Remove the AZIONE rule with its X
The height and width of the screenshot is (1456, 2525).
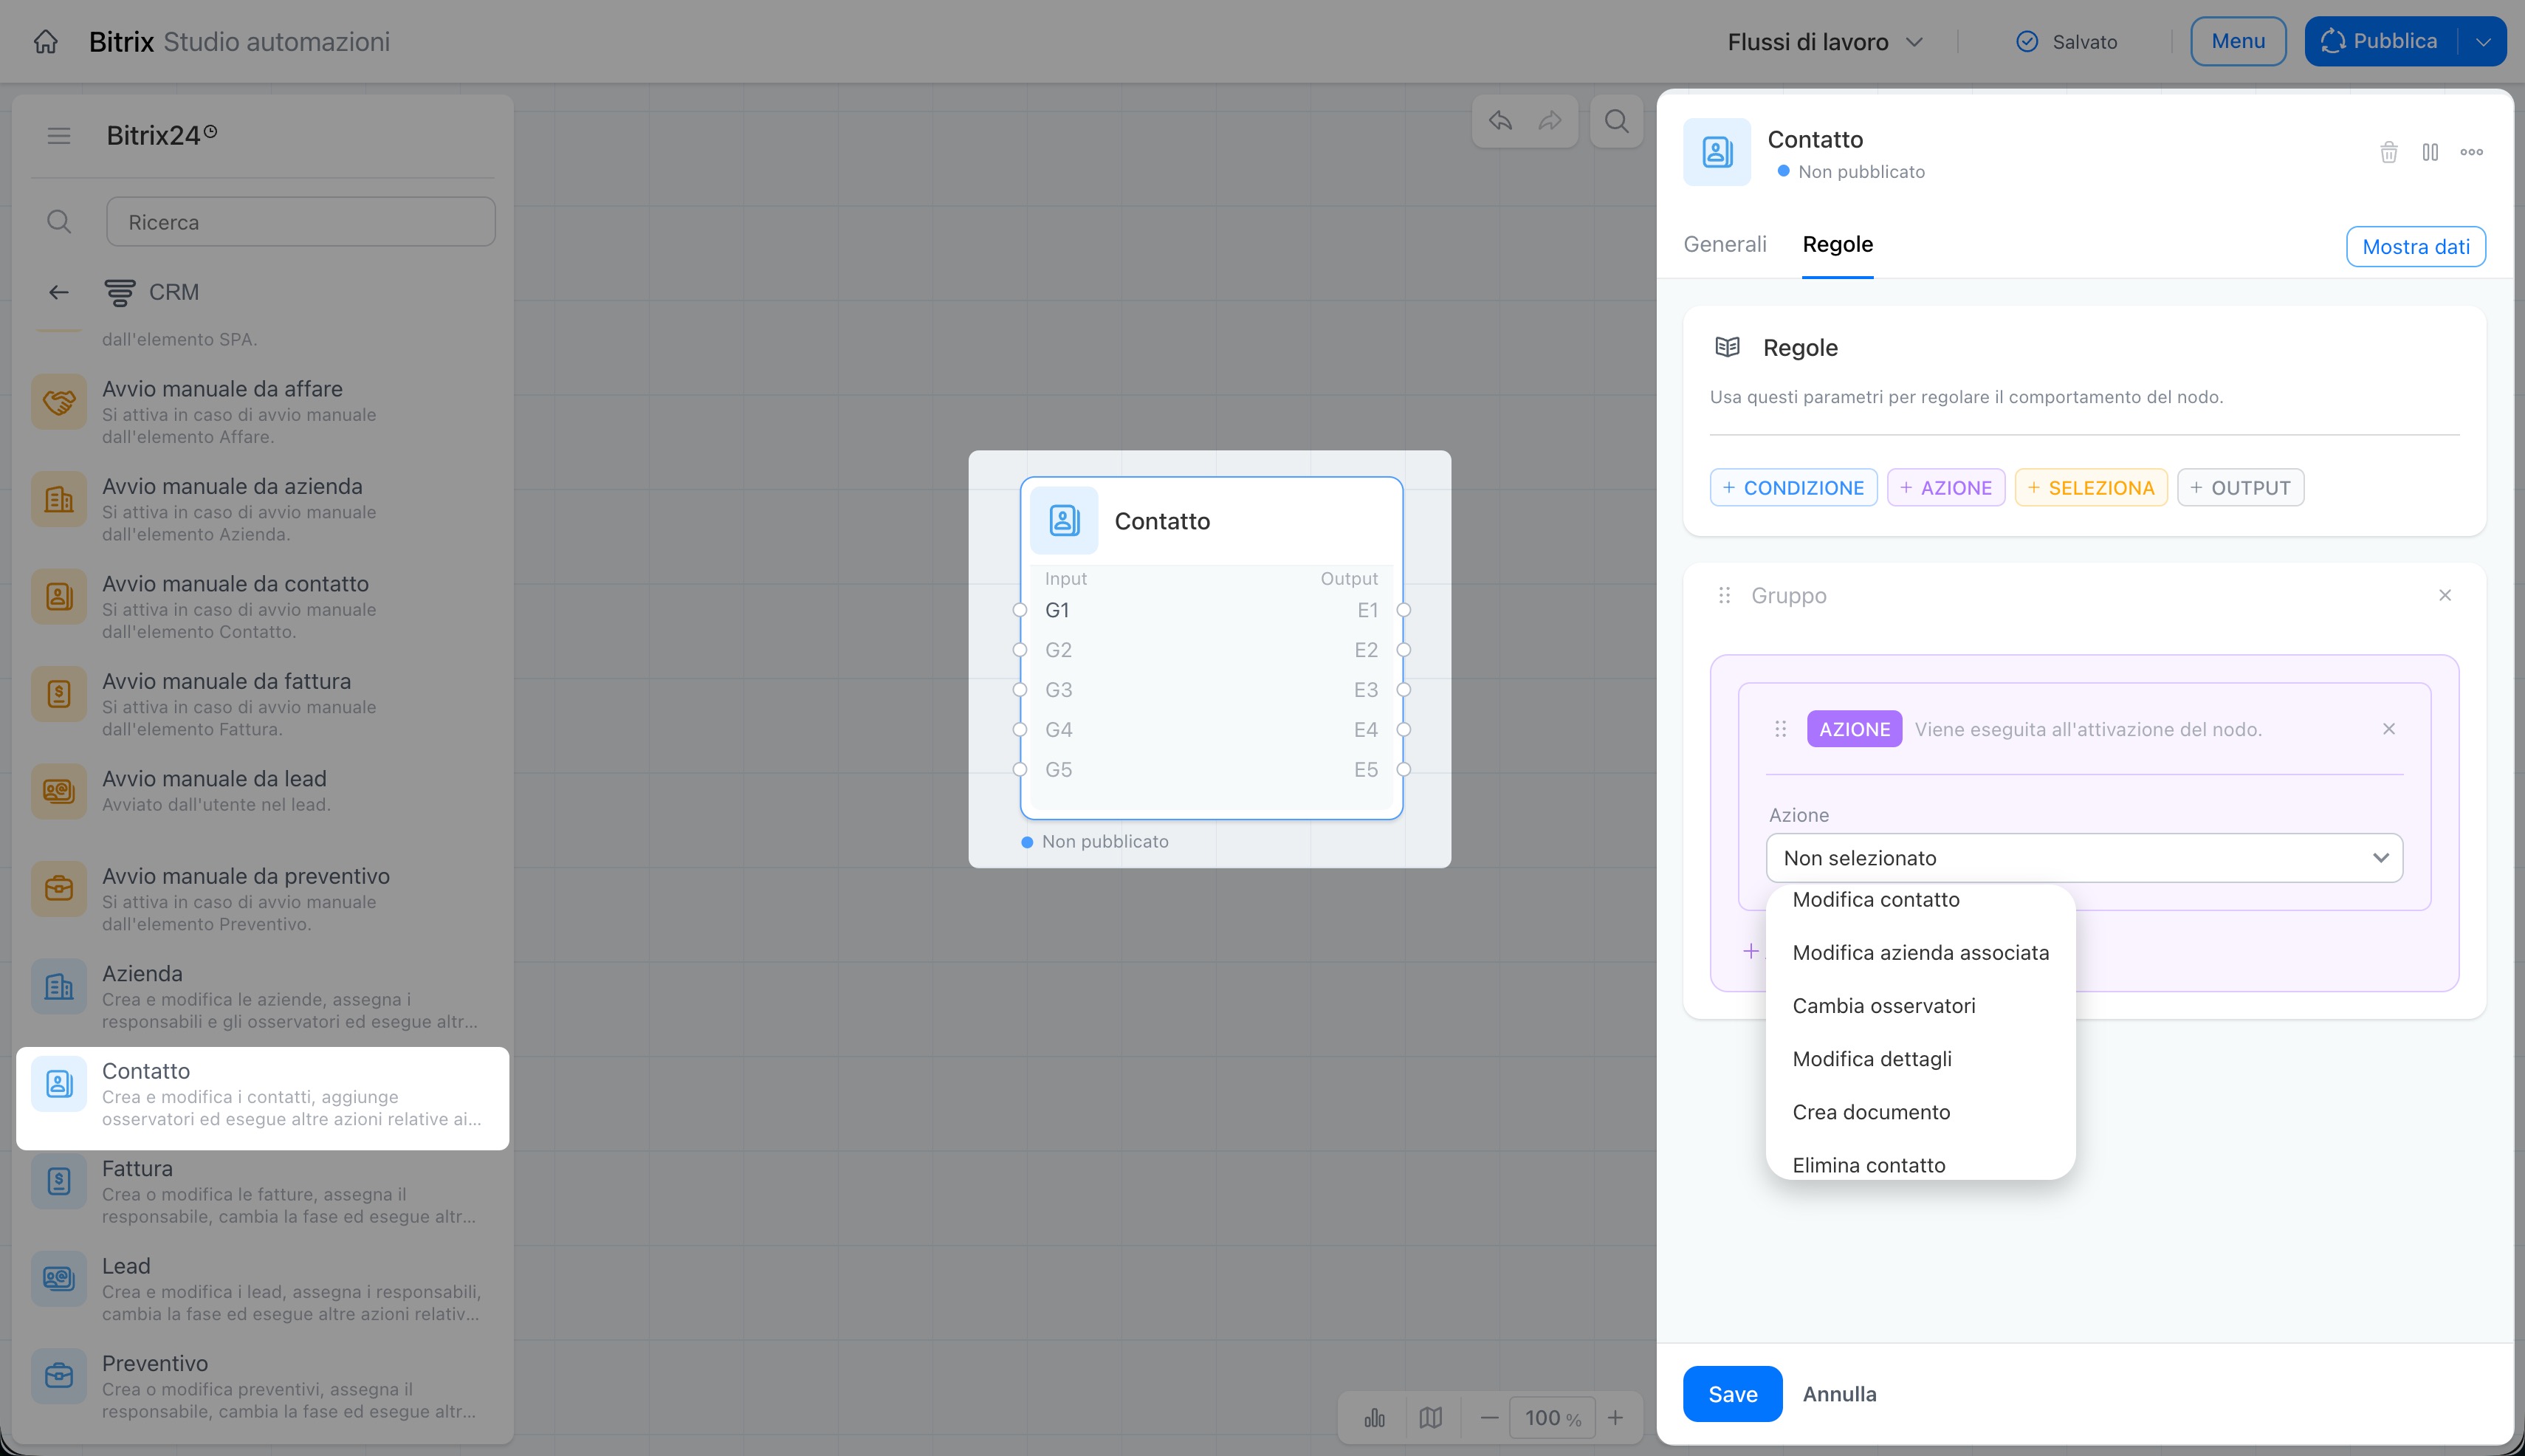click(x=2389, y=729)
